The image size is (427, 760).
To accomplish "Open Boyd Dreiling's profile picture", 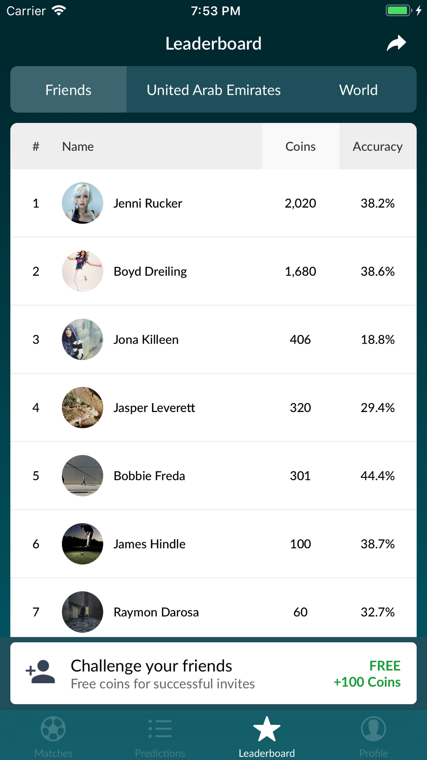I will tap(82, 271).
